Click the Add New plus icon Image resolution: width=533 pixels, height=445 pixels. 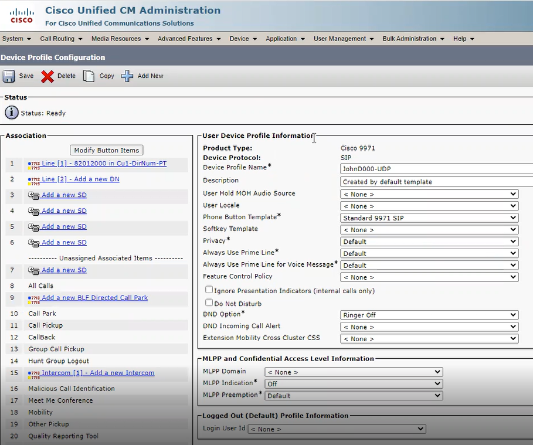[127, 76]
